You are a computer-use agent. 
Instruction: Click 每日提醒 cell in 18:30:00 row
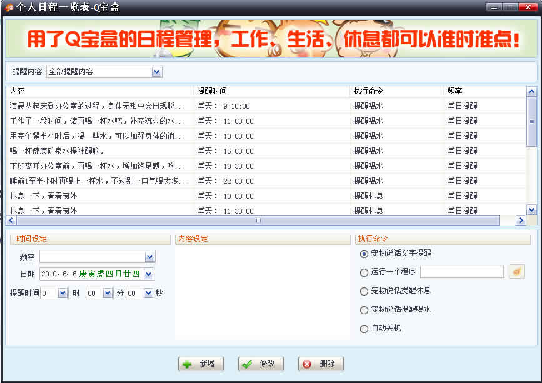tap(462, 166)
